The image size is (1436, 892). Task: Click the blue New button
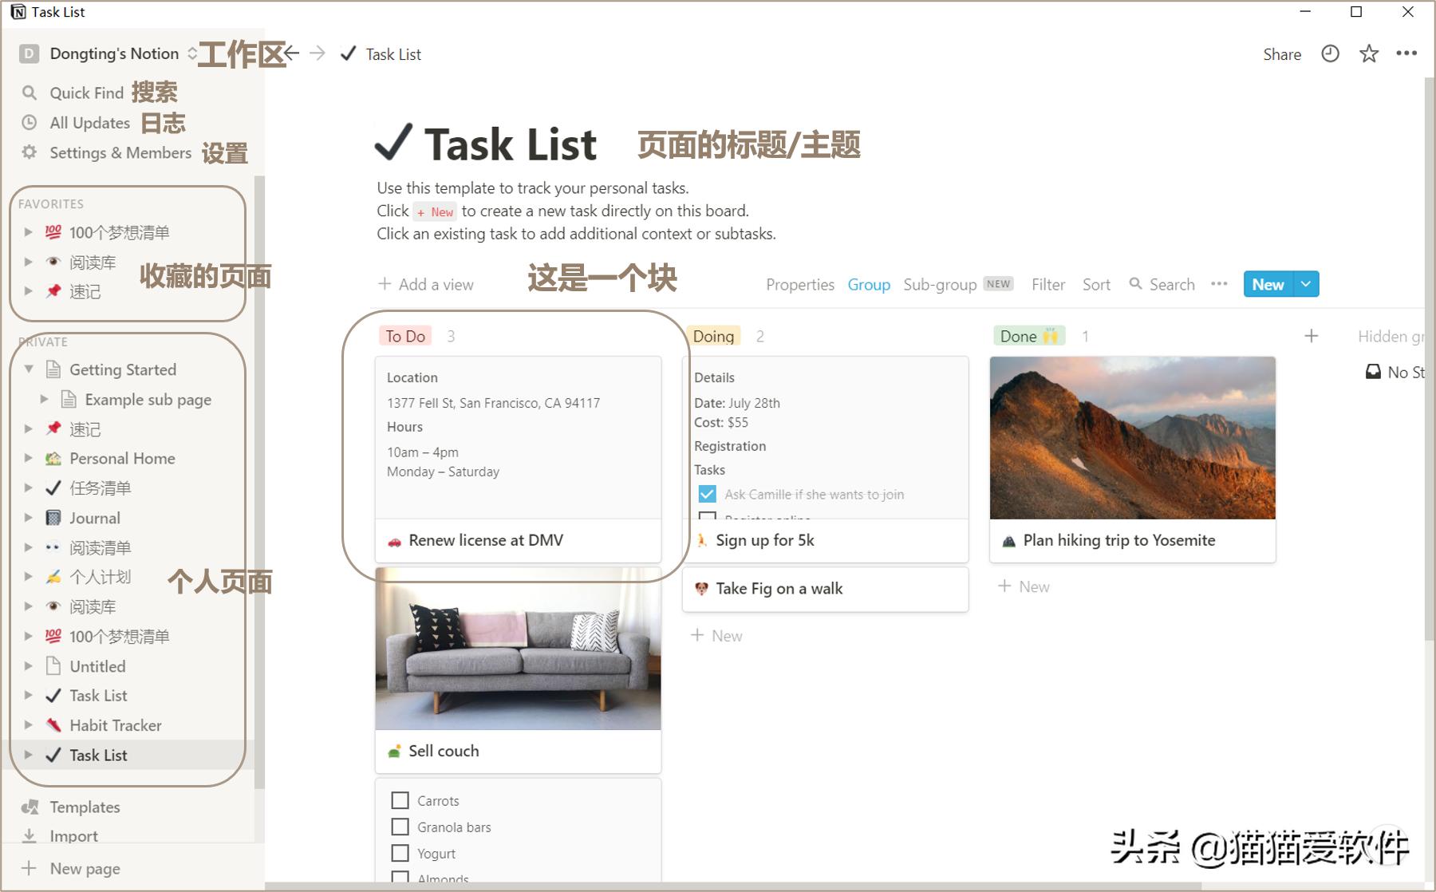(1268, 284)
